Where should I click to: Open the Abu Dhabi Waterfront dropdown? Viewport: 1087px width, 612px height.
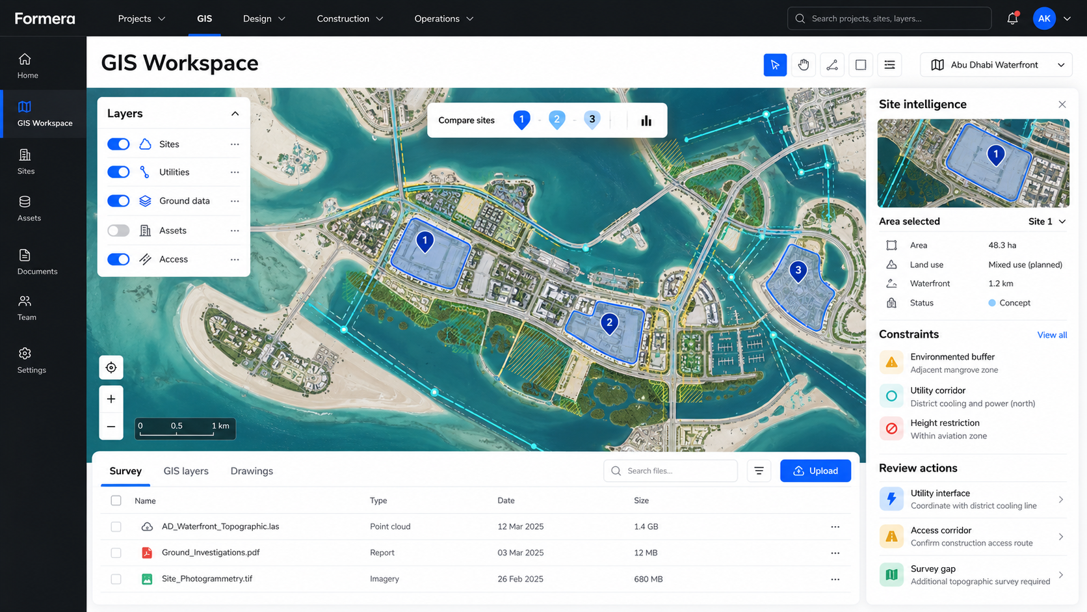pos(996,65)
